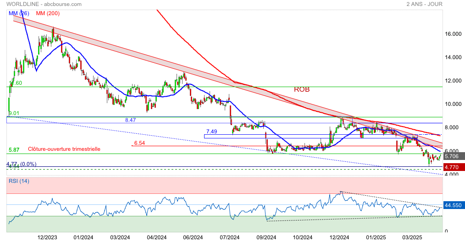Click the 16.000 price axis label

point(453,34)
